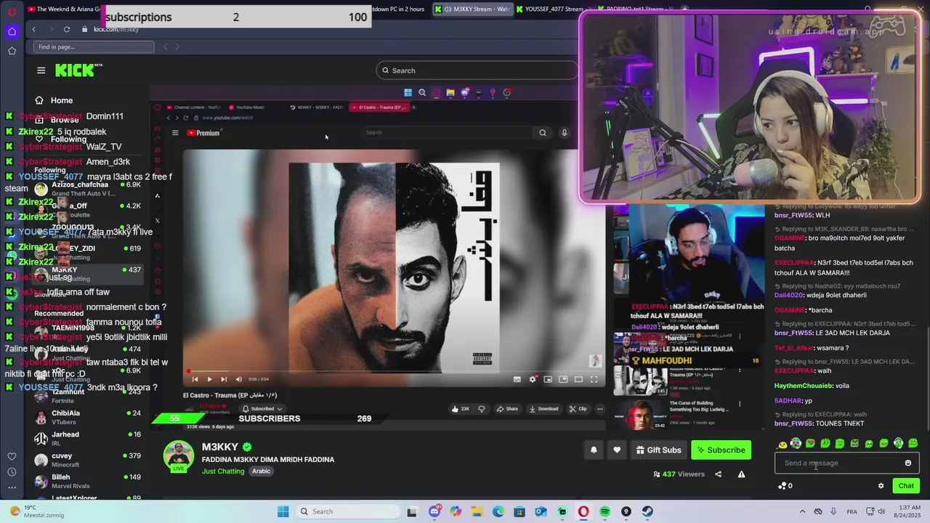Open Opera sidebar heart icon
Image resolution: width=930 pixels, height=523 pixels.
[x=12, y=456]
